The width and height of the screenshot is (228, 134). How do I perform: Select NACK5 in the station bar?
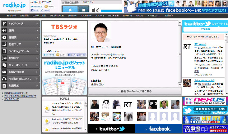pyautogui.click(x=140, y=16)
